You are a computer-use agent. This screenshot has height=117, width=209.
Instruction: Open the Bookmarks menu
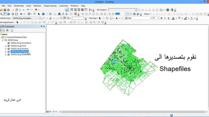click(x=19, y=6)
